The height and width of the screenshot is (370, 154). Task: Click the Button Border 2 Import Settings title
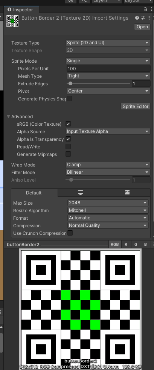point(75,18)
